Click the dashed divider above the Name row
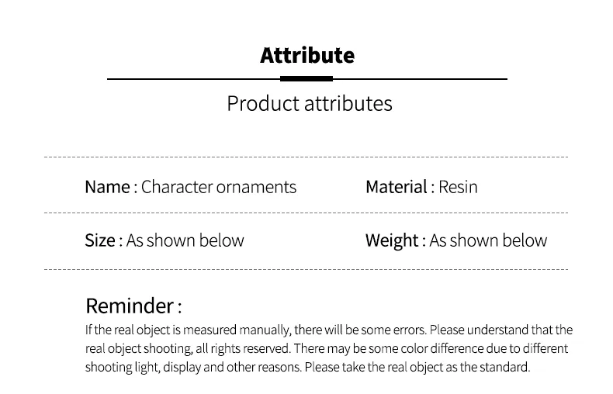This screenshot has width=613, height=394. 306,157
